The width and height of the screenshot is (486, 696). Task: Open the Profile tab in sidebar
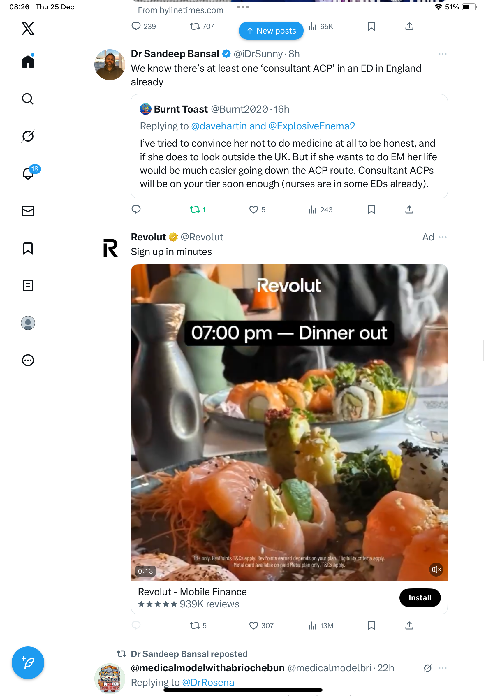point(28,323)
